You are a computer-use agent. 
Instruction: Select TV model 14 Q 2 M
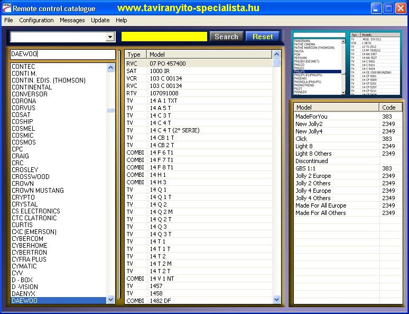pyautogui.click(x=199, y=212)
